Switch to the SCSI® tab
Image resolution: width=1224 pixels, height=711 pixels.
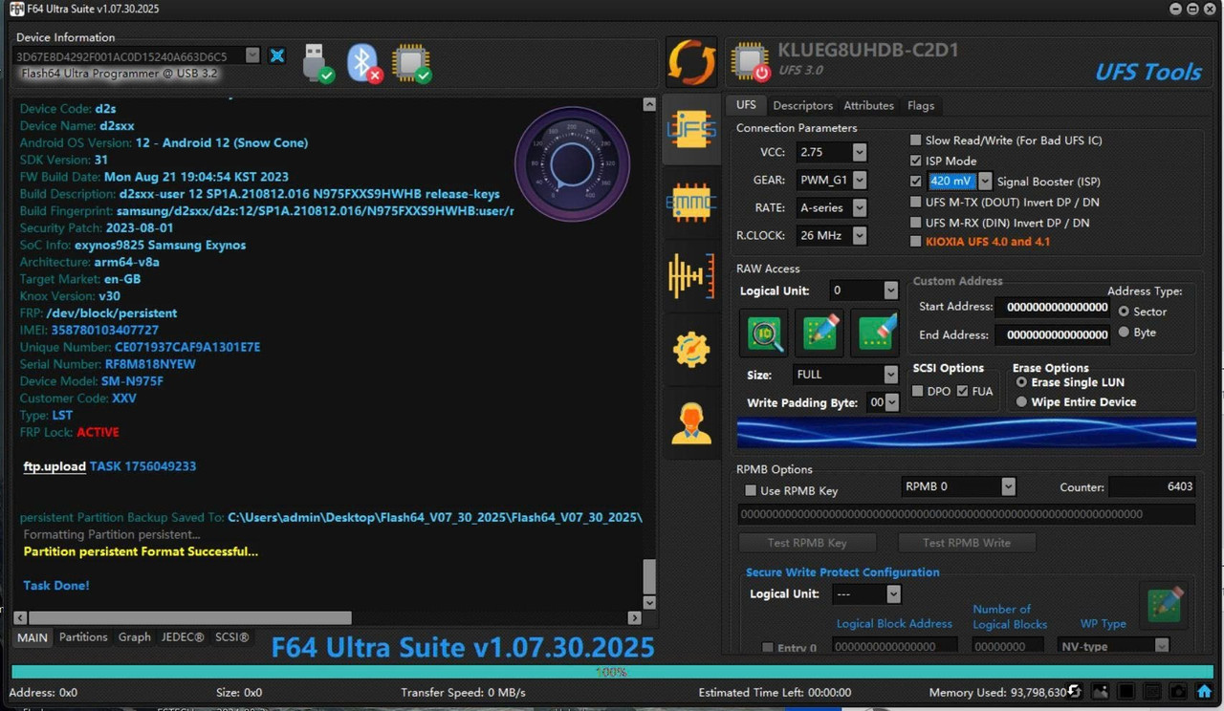(x=231, y=636)
